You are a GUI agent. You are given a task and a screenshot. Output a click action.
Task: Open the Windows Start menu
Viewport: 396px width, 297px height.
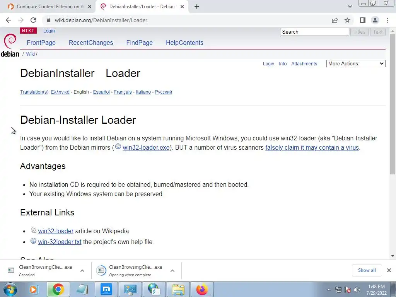click(10, 289)
